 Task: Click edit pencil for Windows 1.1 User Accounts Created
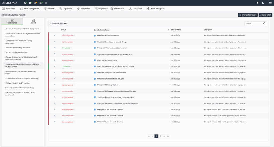point(54,122)
